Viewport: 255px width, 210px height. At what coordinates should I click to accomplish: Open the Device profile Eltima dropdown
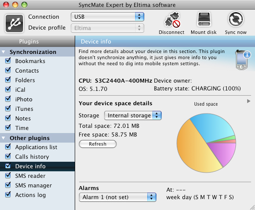click(x=107, y=28)
